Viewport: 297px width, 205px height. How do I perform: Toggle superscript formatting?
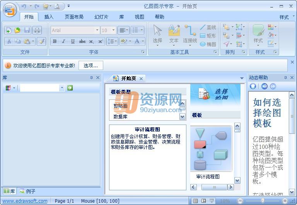101,41
